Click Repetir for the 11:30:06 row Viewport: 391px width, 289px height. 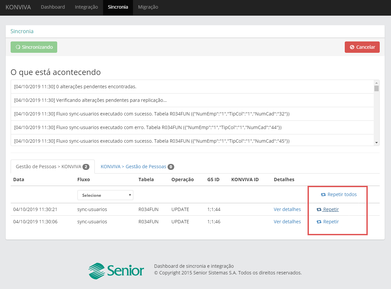pyautogui.click(x=328, y=222)
